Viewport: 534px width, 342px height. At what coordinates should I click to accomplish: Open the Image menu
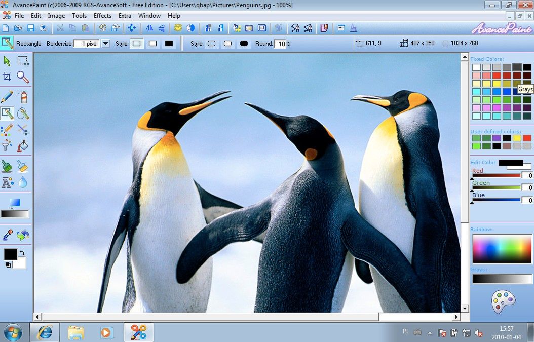pyautogui.click(x=56, y=16)
